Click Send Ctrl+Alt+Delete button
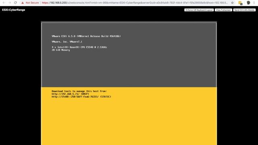This screenshot has height=145, width=258. tap(244, 10)
